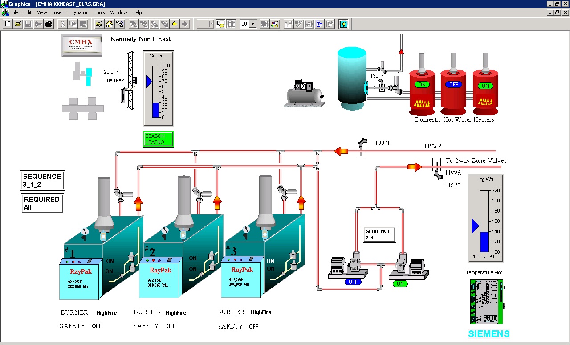Click the CMHA logo banner

pyautogui.click(x=81, y=45)
